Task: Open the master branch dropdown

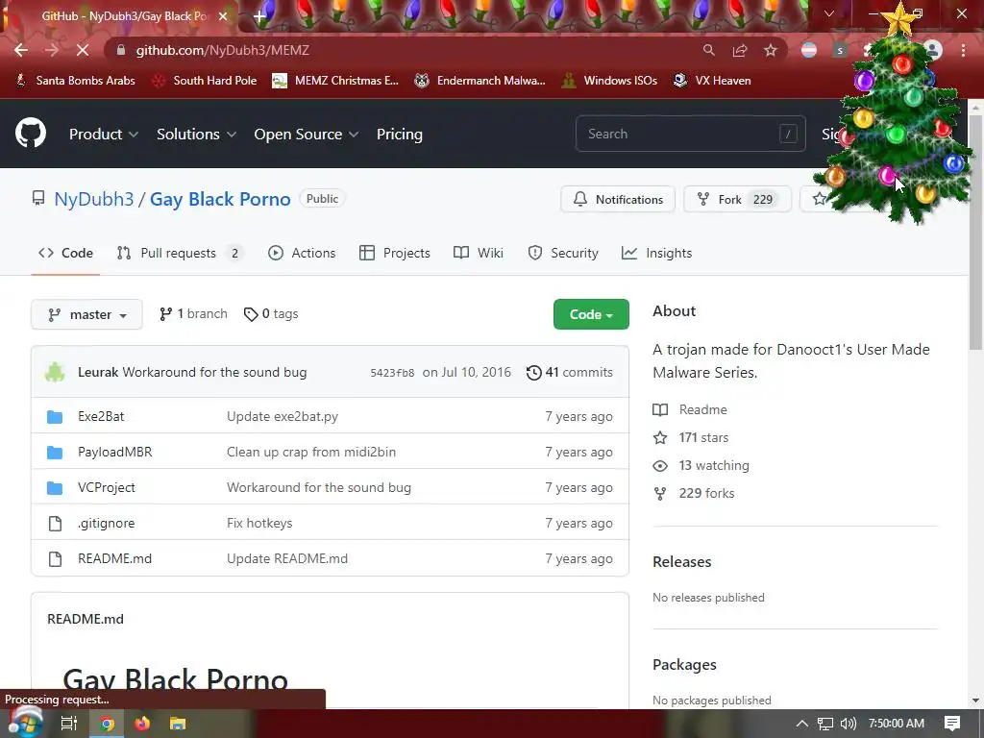Action: (x=86, y=314)
